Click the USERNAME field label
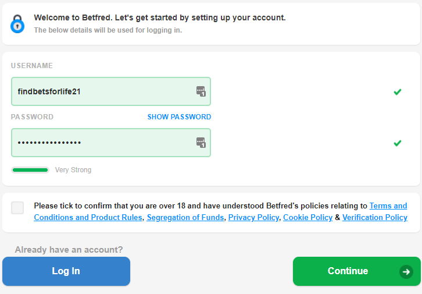The width and height of the screenshot is (422, 294). tap(32, 65)
